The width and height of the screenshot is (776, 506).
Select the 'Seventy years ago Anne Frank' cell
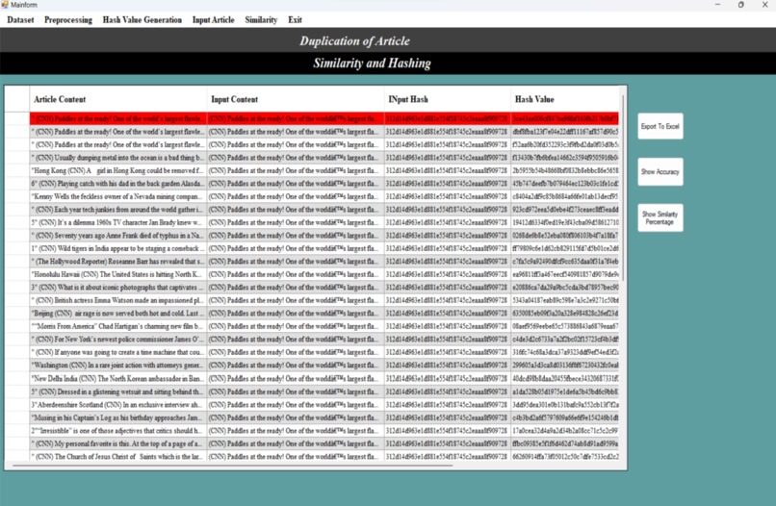117,236
